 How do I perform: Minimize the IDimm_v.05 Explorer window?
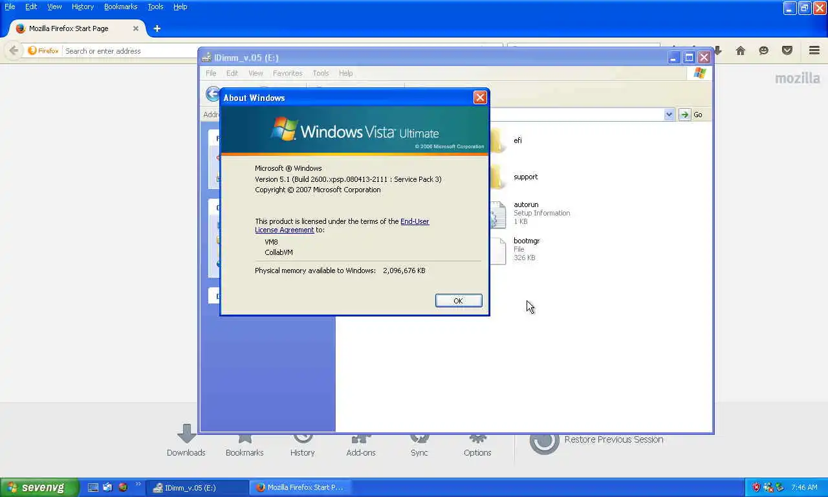(x=673, y=57)
